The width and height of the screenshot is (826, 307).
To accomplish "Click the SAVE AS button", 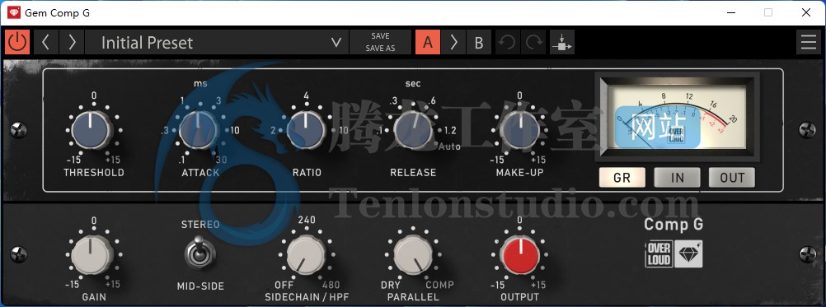I will pos(380,49).
